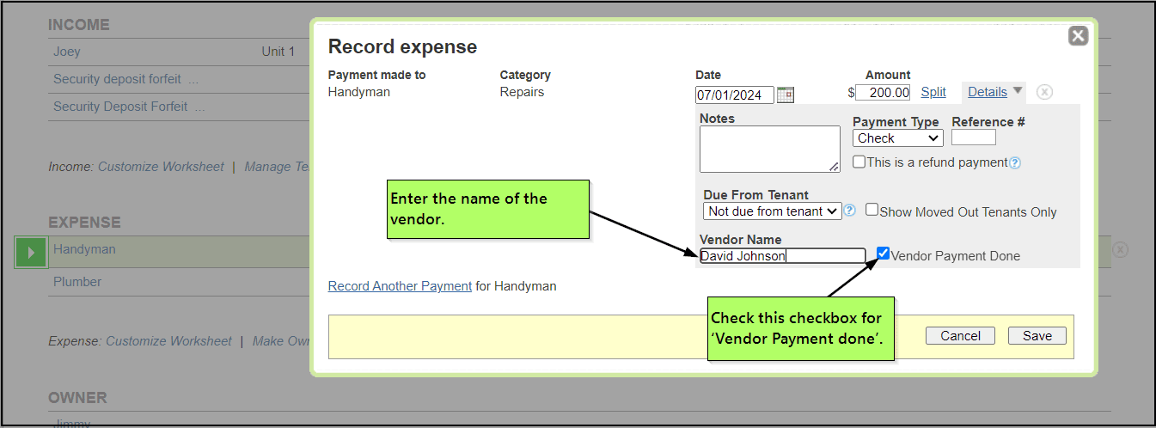Click the help icon next to Due From Tenant
The height and width of the screenshot is (428, 1156).
(850, 211)
